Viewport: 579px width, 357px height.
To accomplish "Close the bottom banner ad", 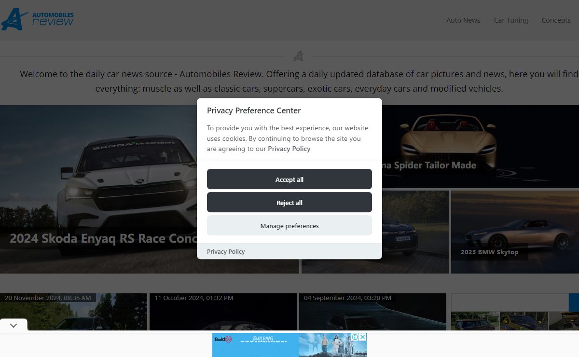I will 363,337.
